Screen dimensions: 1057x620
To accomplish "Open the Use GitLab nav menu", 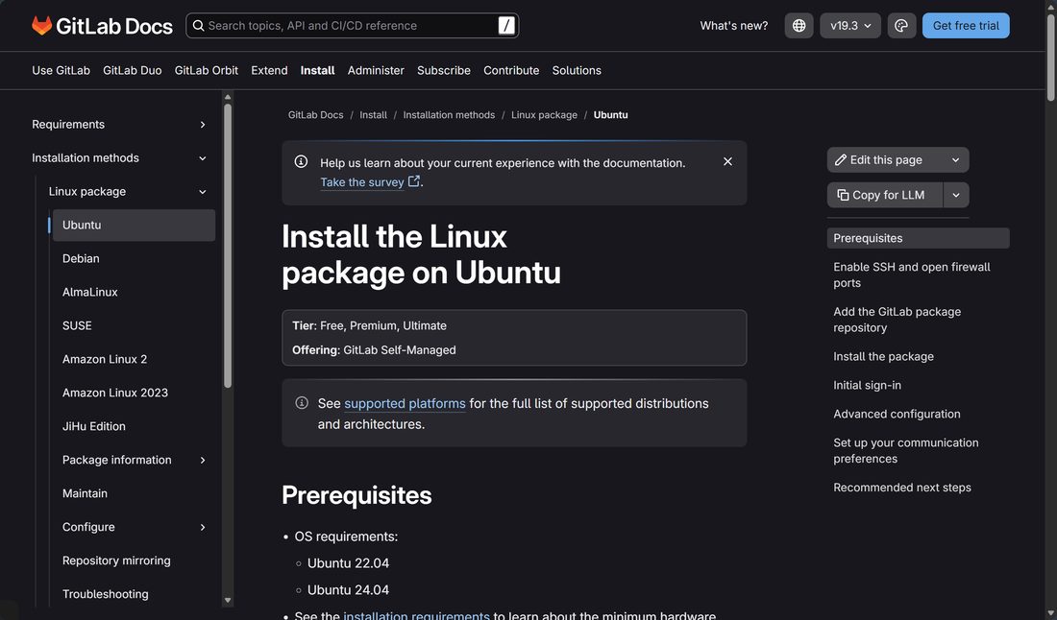I will coord(61,71).
